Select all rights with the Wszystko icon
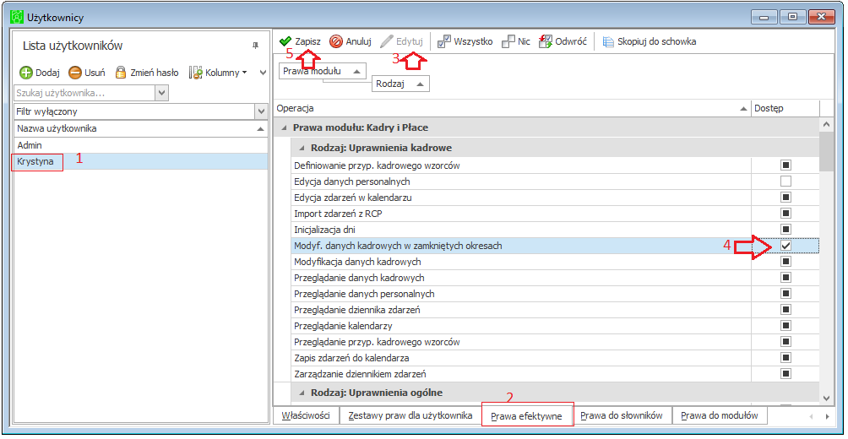 click(444, 41)
